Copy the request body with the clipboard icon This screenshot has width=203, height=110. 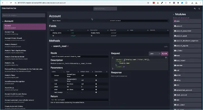coord(166,58)
